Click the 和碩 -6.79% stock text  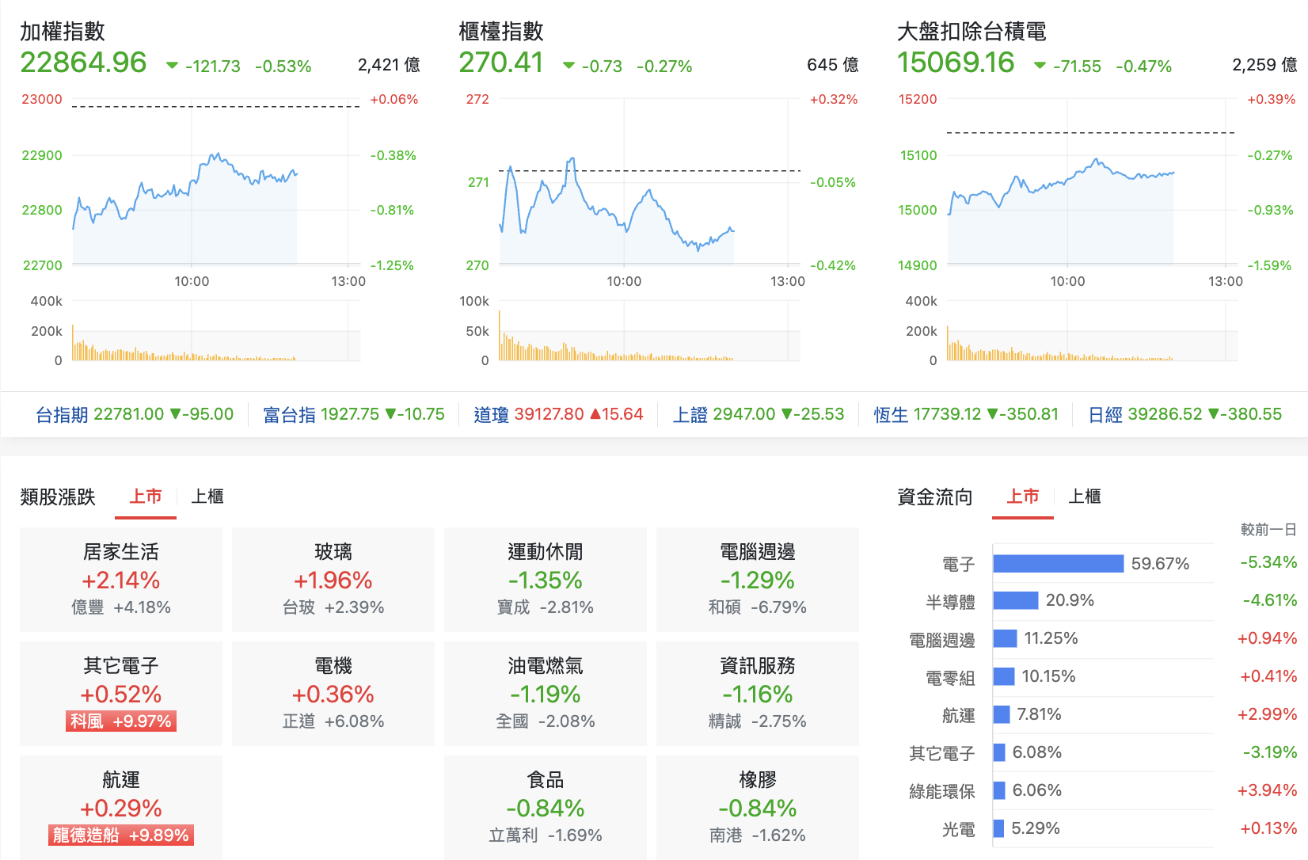pyautogui.click(x=758, y=607)
